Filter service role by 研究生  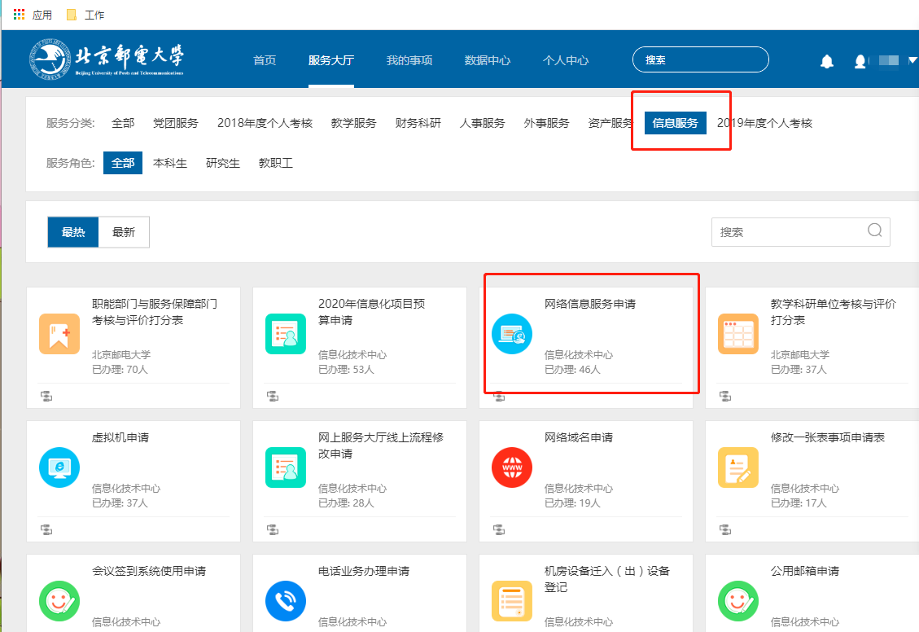[x=223, y=163]
